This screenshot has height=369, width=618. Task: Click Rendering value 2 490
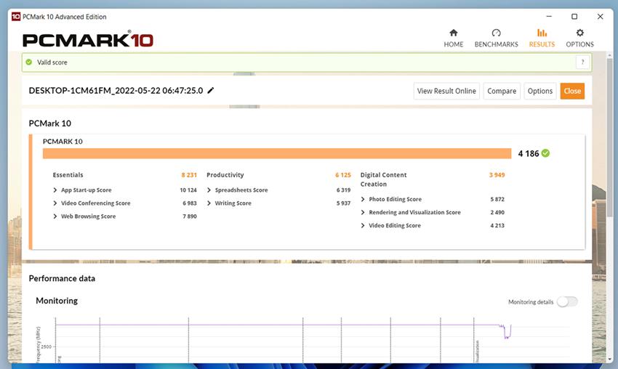[497, 212]
